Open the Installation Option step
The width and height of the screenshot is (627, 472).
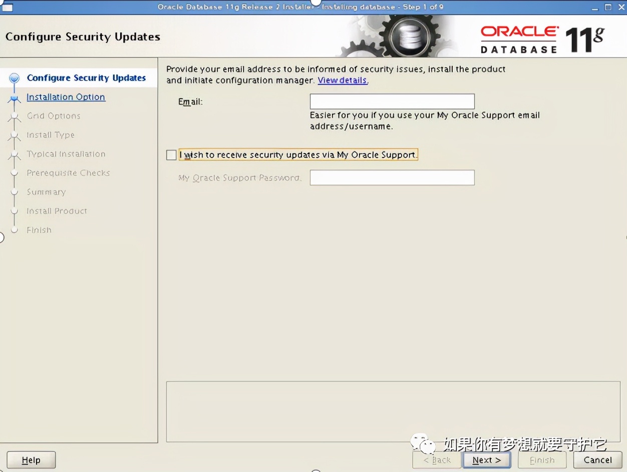(x=66, y=97)
